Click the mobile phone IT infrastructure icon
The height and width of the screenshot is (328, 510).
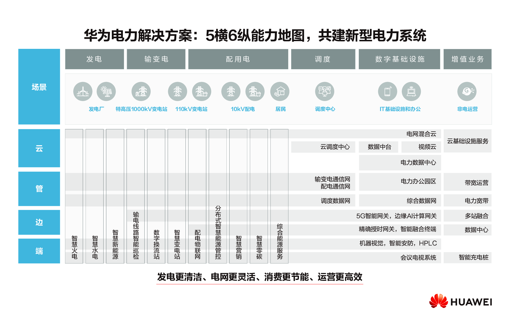[387, 92]
